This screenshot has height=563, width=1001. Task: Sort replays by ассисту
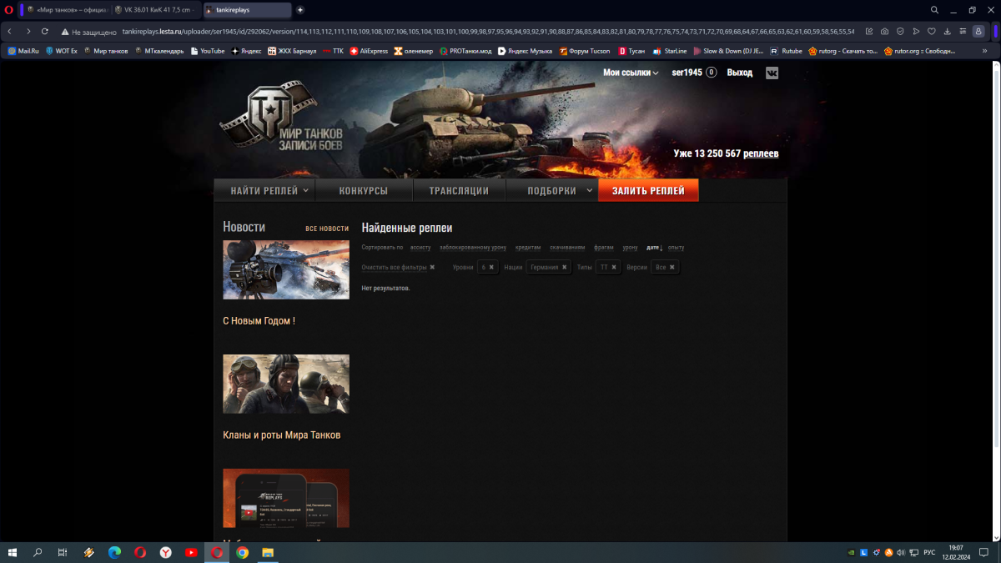420,248
